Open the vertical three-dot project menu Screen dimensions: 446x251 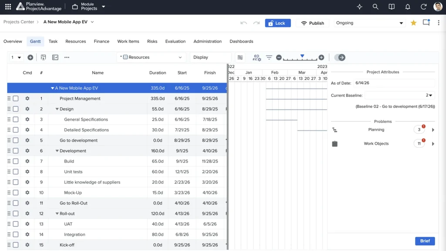pyautogui.click(x=439, y=23)
